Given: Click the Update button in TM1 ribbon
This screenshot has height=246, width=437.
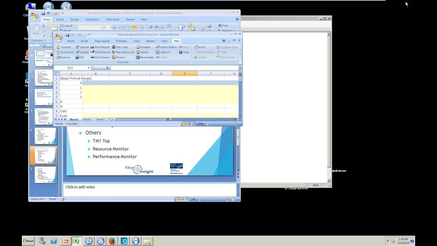Looking at the screenshot, I should pyautogui.click(x=82, y=52).
